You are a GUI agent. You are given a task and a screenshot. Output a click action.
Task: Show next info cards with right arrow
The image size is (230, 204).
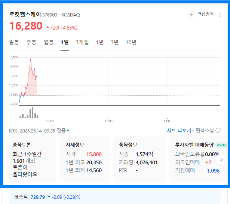point(221,160)
